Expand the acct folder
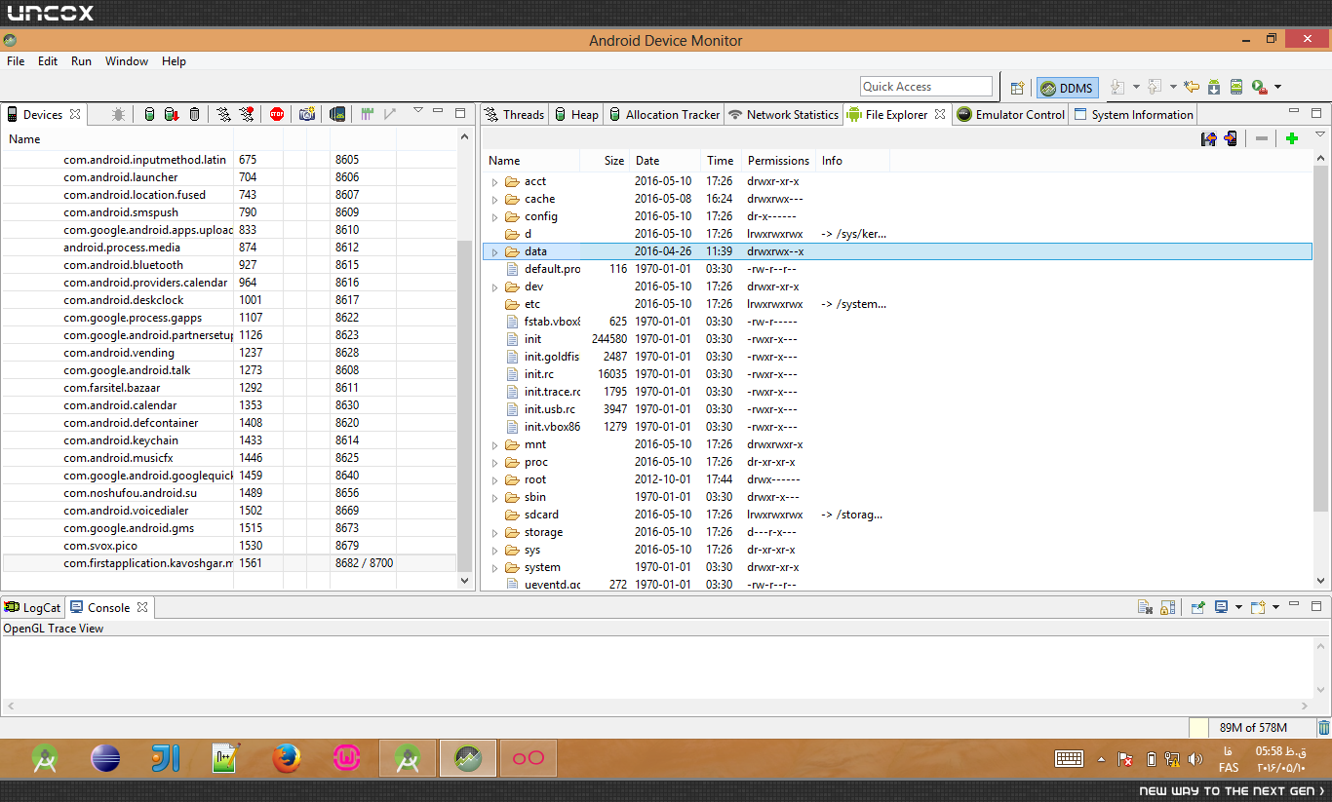This screenshot has height=802, width=1332. pyautogui.click(x=494, y=181)
